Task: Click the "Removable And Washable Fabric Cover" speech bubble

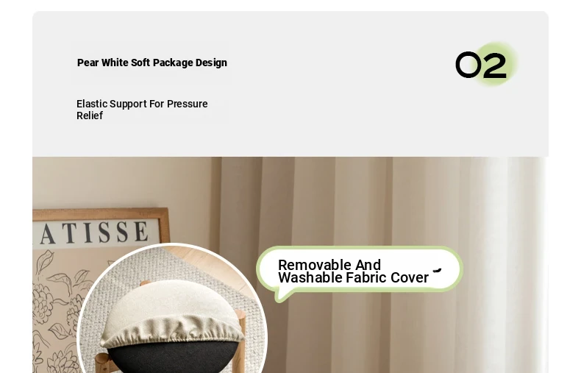Action: (x=360, y=271)
